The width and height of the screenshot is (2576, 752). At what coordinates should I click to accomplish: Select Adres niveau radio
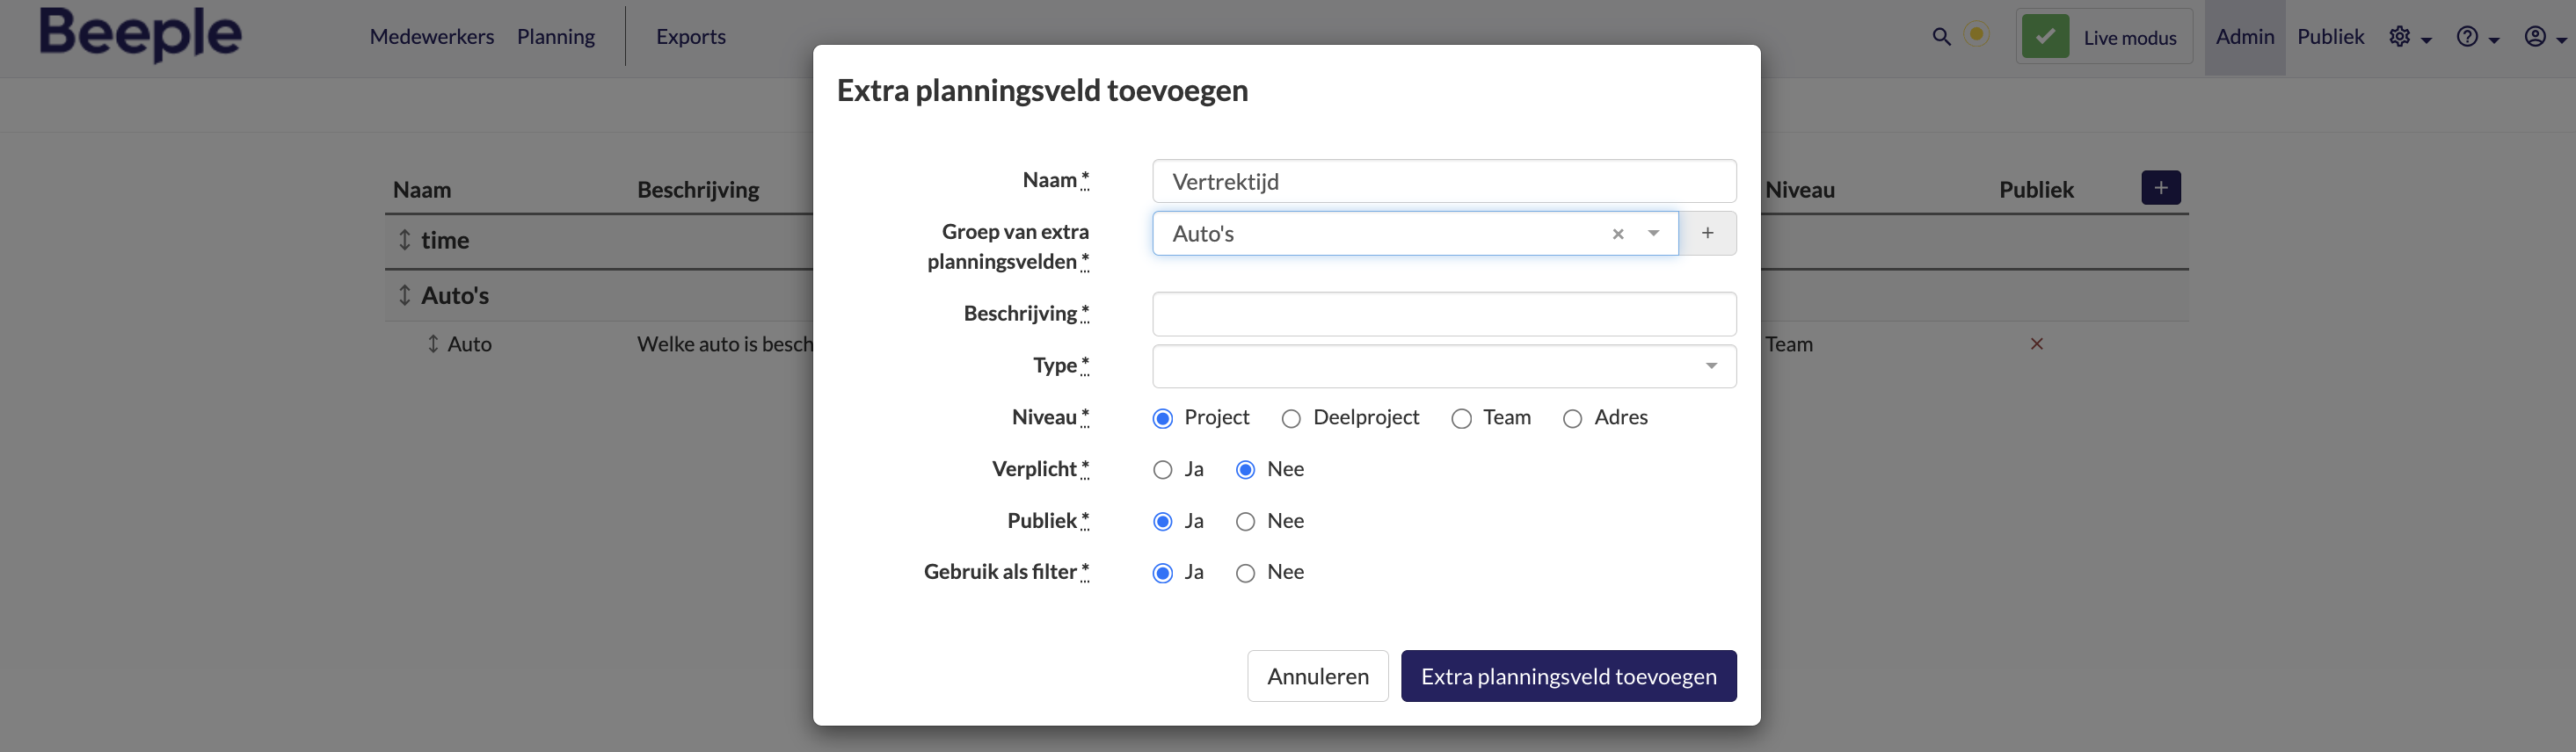[1572, 418]
